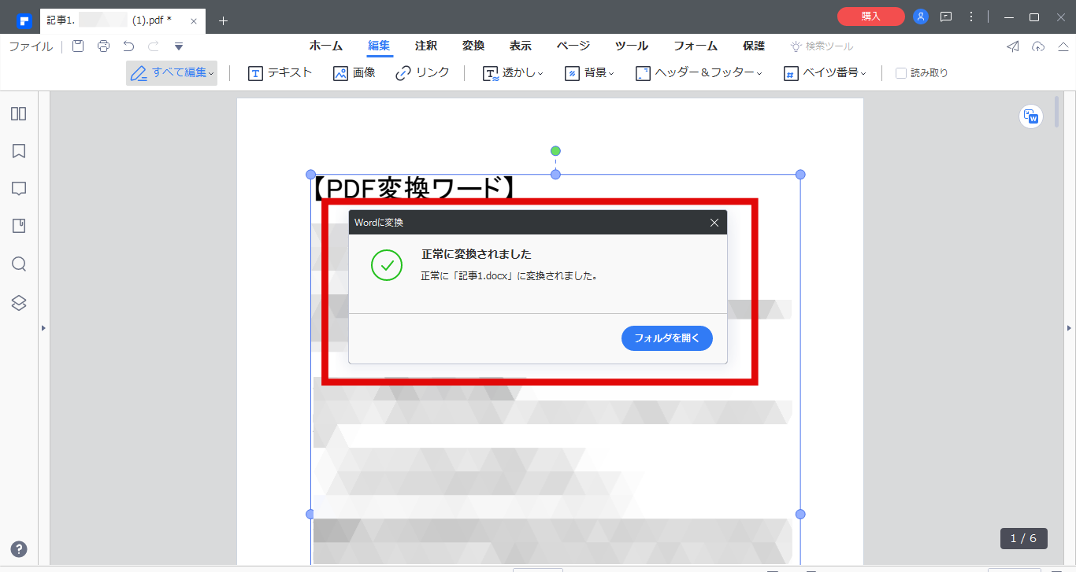1076x572 pixels.
Task: Switch to the ページ tab
Action: coord(573,46)
